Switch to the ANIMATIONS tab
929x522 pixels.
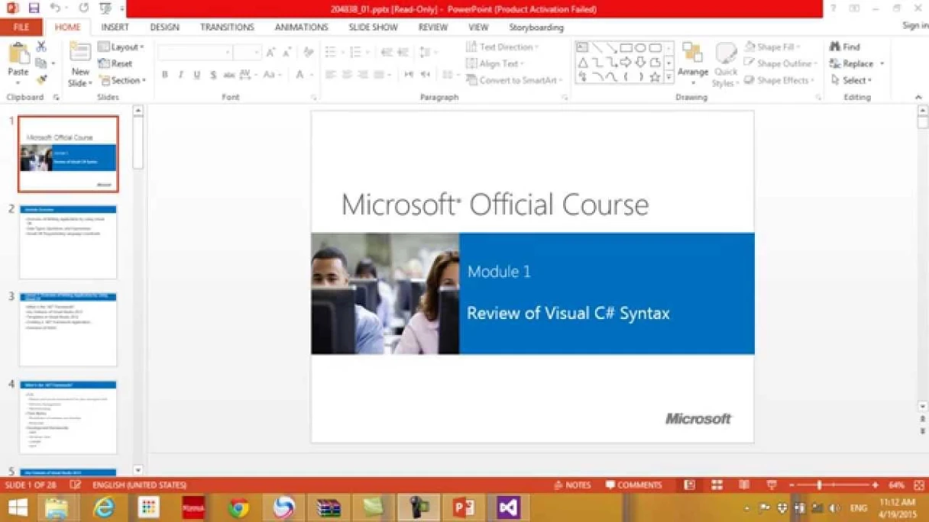[301, 27]
